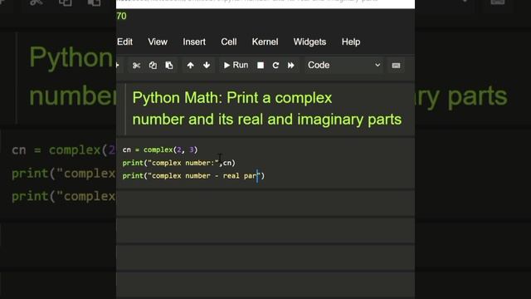
Task: Restart the kernel icon
Action: click(x=275, y=66)
